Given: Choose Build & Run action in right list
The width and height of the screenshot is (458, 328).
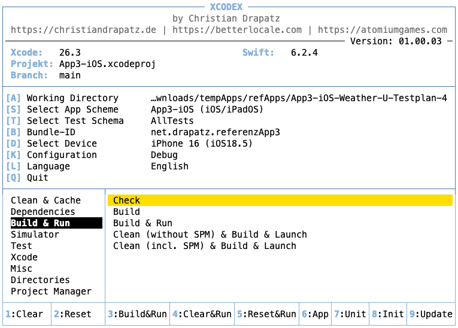Looking at the screenshot, I should coord(142,223).
